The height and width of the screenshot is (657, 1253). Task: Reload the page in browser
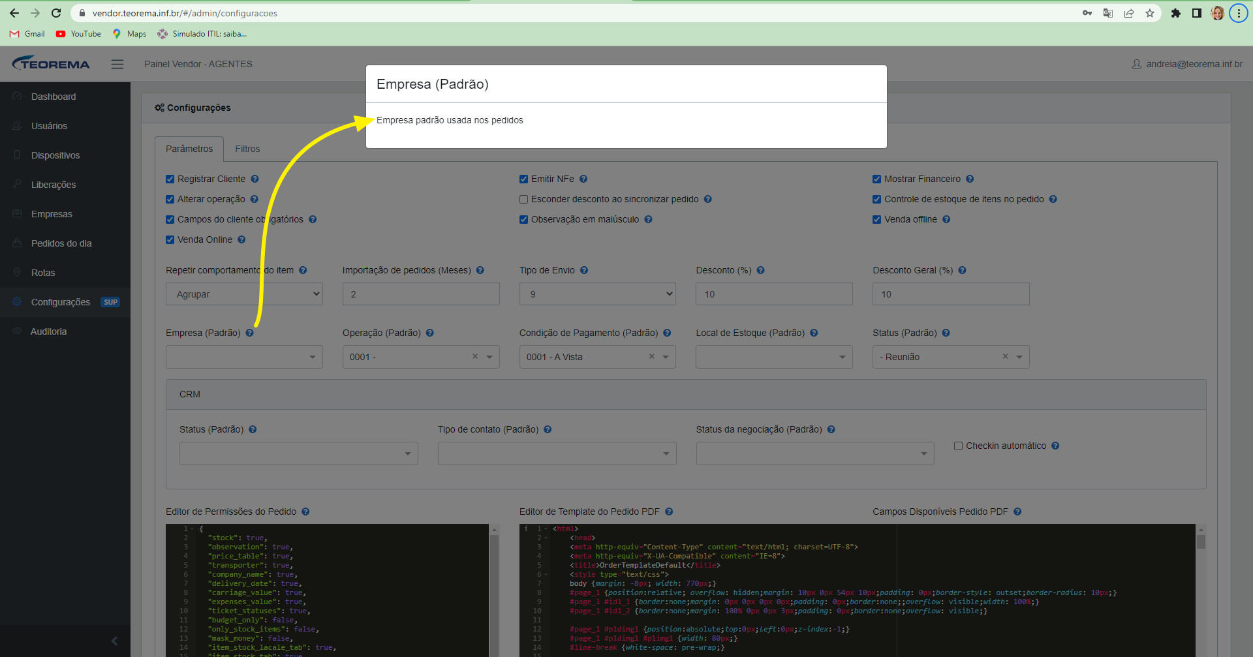(x=56, y=13)
